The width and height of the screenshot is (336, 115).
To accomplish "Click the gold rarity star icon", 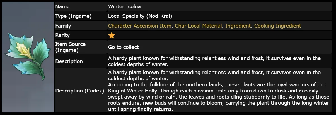I will pos(112,35).
